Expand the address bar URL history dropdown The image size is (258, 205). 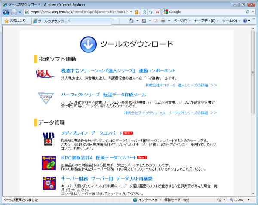[x=131, y=12]
